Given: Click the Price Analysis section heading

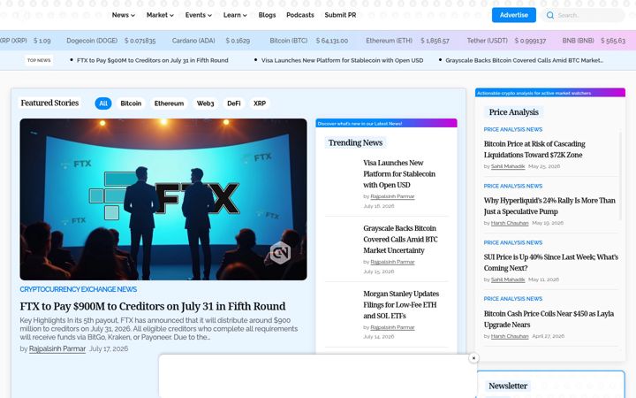Looking at the screenshot, I should [513, 112].
